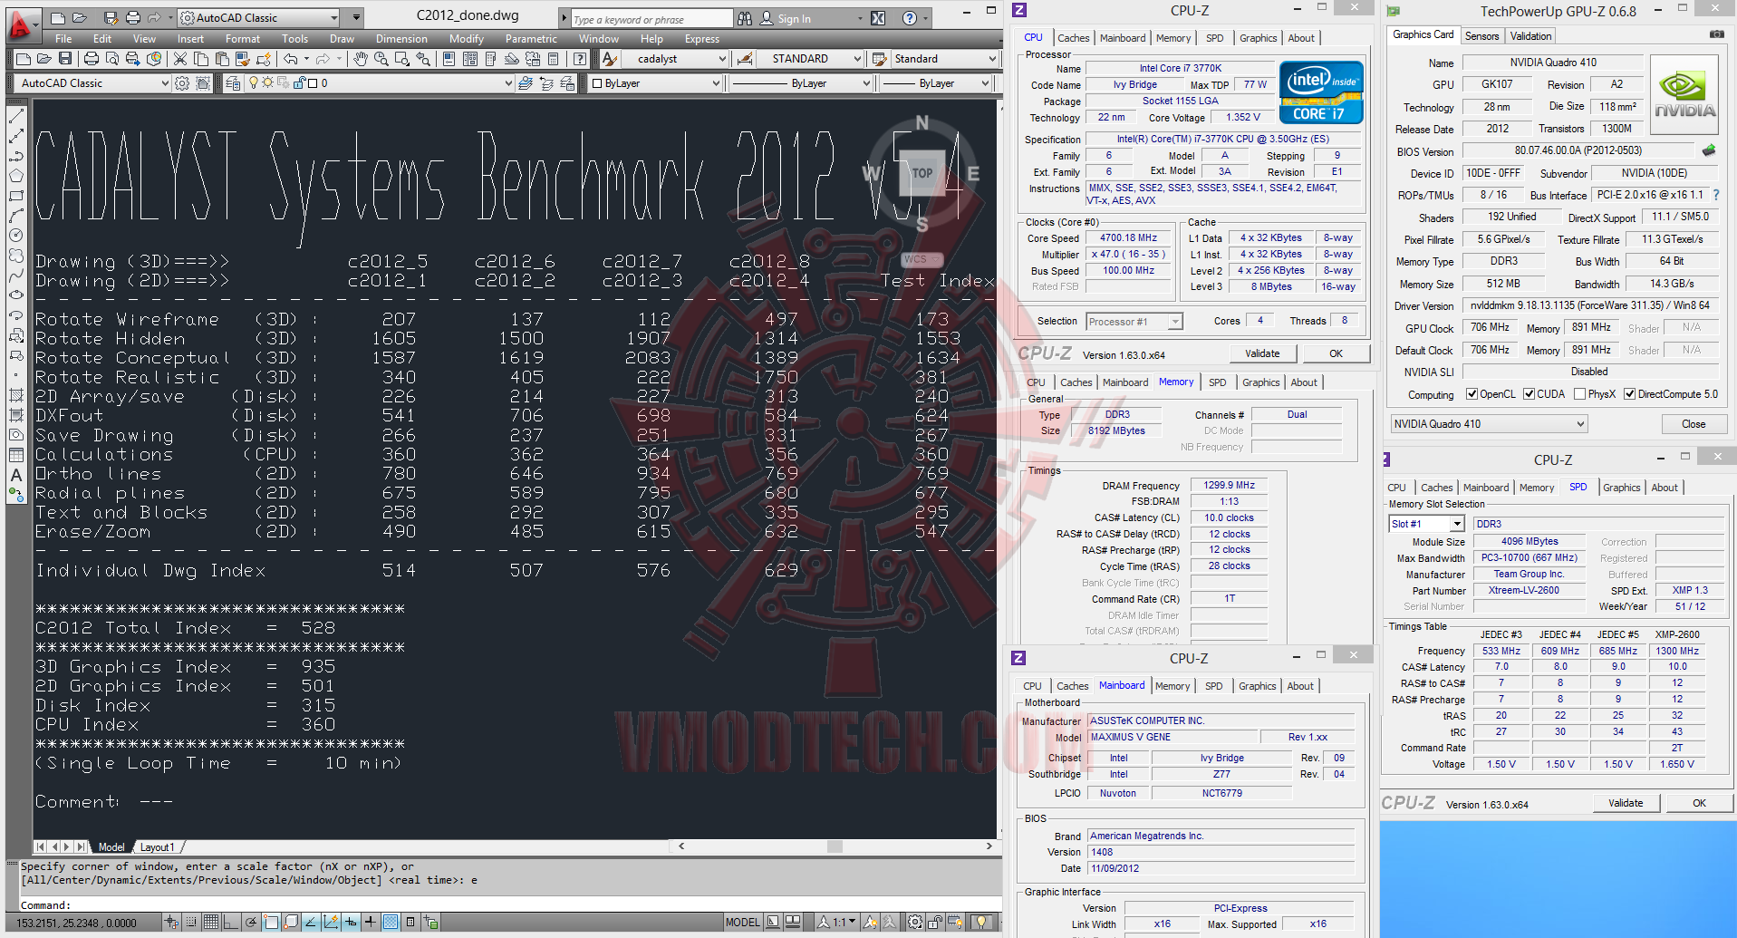Click the Autodesk Exchange X icon
1737x938 pixels.
[x=878, y=18]
